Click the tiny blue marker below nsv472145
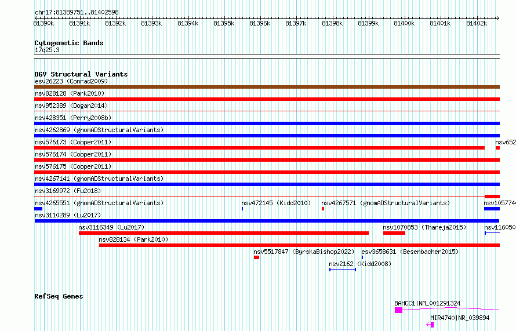Image resolution: width=516 pixels, height=331 pixels. (x=242, y=209)
